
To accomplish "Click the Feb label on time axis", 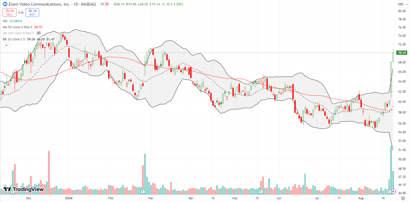I will pos(111,198).
